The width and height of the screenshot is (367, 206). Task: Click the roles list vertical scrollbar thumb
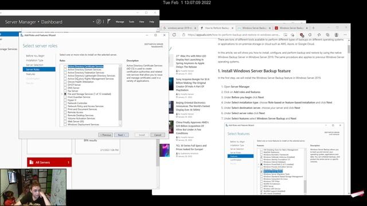(x=120, y=94)
